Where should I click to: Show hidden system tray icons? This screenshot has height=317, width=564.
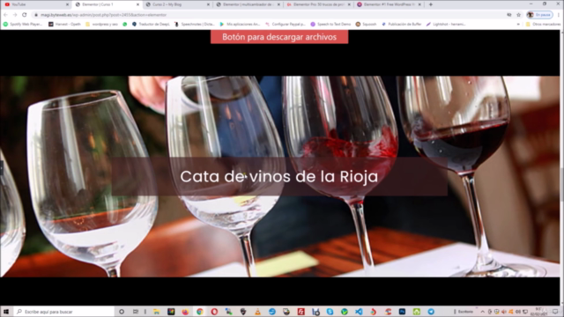[483, 312]
